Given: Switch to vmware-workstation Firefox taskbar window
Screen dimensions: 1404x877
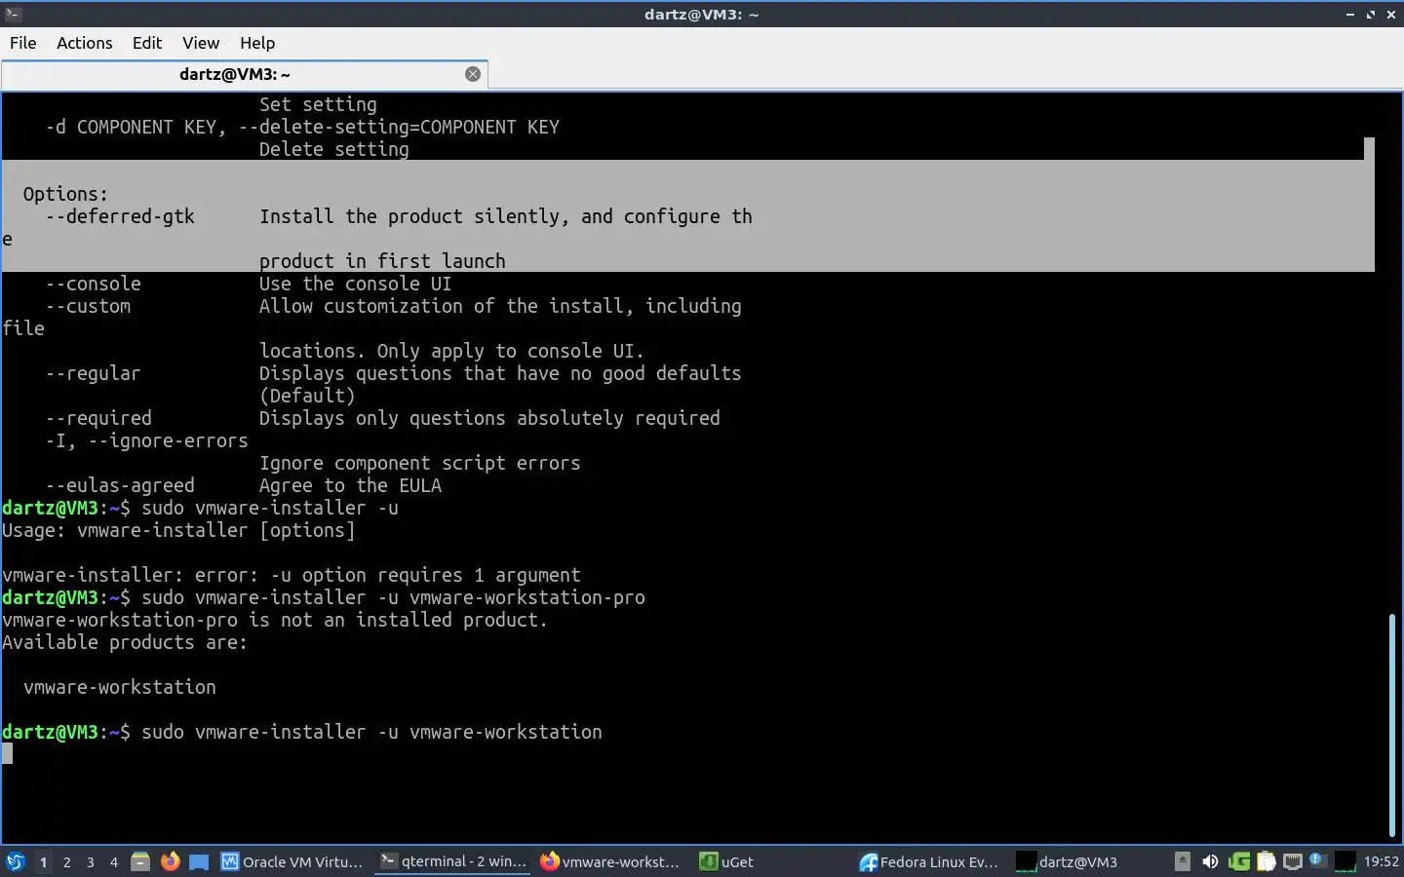Looking at the screenshot, I should pos(611,861).
